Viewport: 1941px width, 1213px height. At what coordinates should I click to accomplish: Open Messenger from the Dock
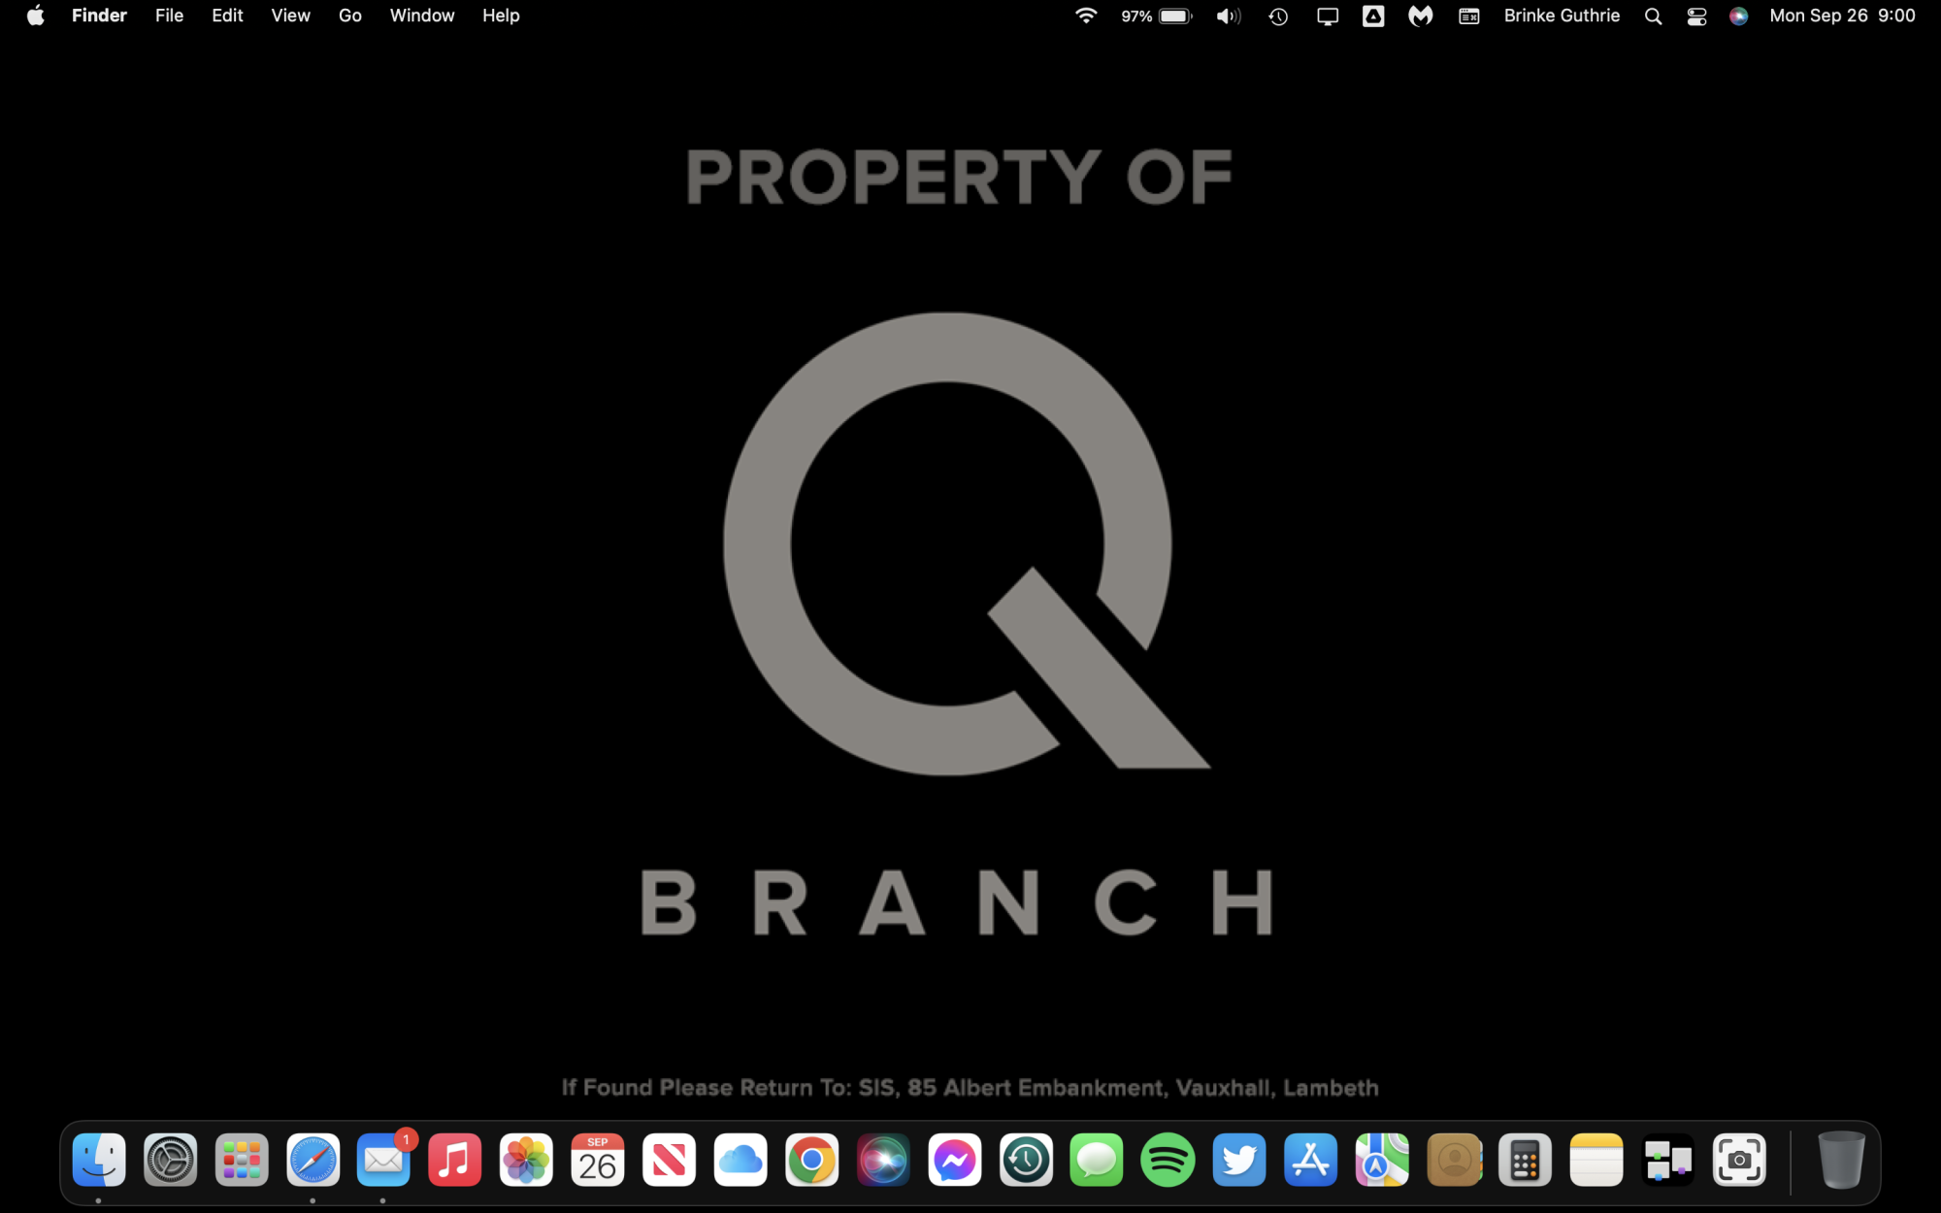[955, 1160]
